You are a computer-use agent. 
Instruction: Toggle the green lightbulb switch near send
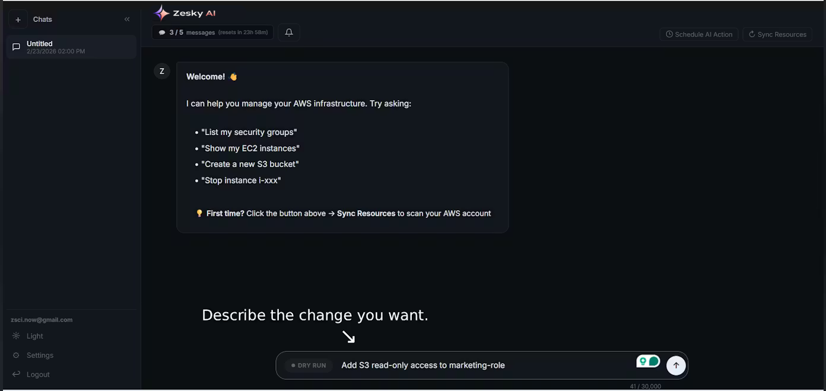point(648,360)
